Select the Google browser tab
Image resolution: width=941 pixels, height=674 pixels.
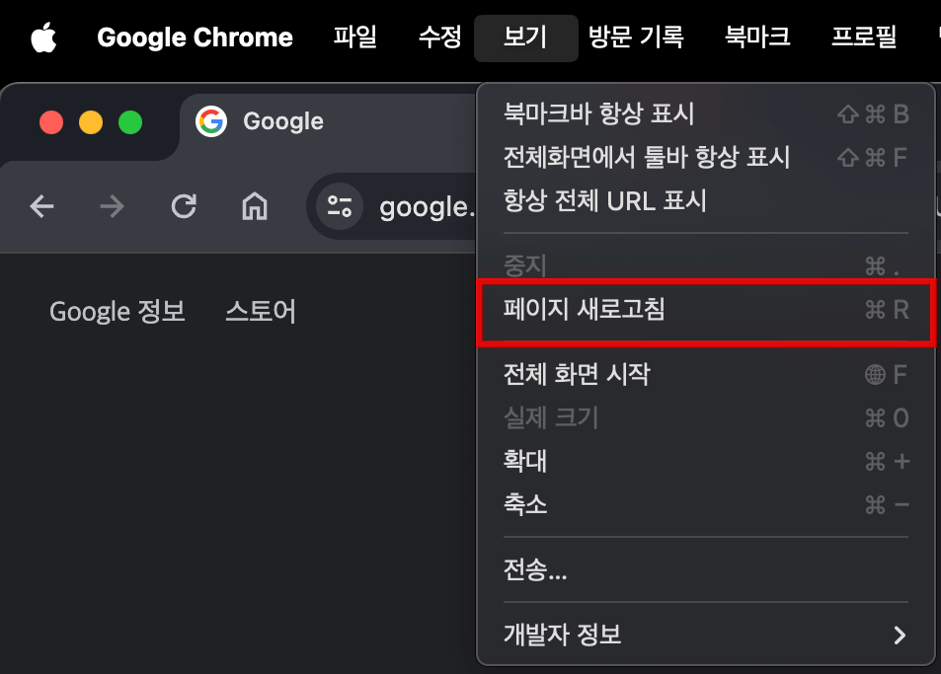[327, 126]
